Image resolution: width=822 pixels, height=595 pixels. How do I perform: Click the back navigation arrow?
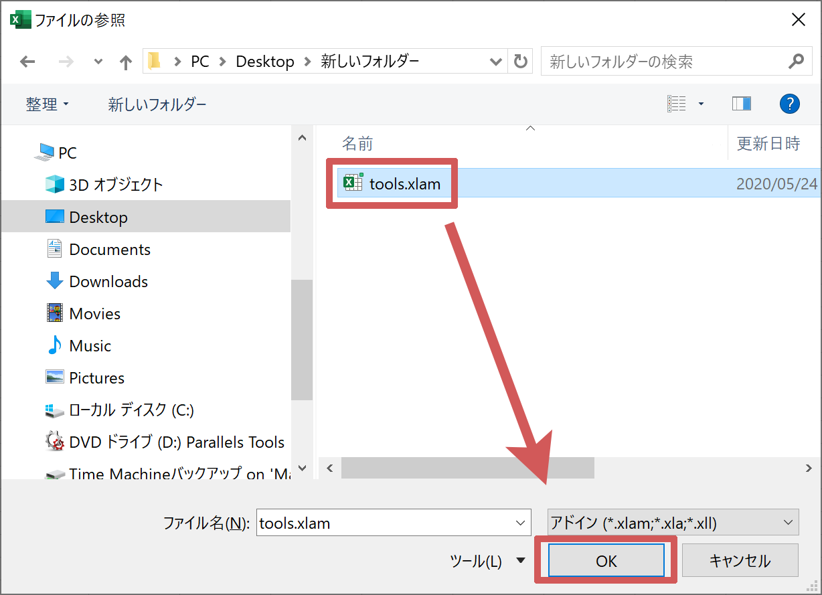point(27,62)
